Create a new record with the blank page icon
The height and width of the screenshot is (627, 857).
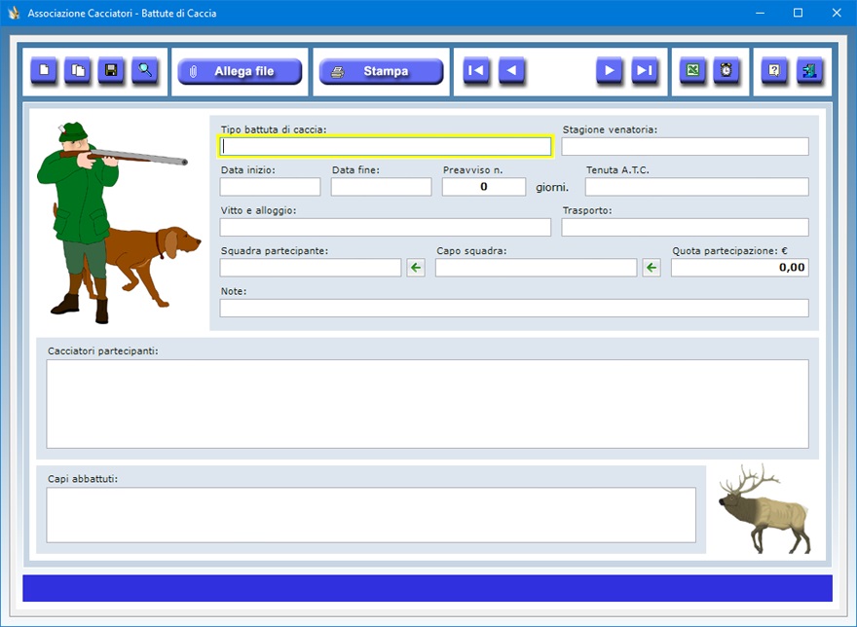[44, 70]
